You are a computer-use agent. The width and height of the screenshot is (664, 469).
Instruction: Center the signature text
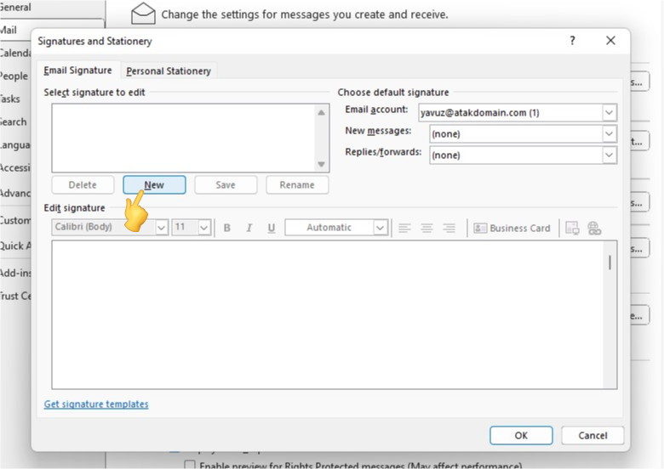[426, 229]
